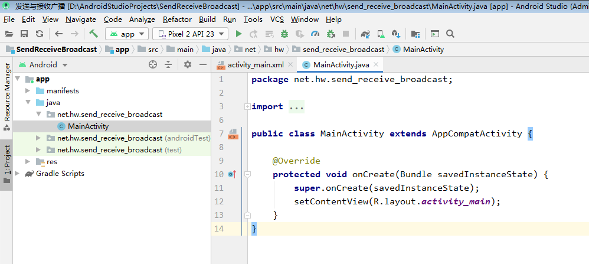Open the AVD Manager icon
This screenshot has height=264, width=589.
(x=381, y=34)
